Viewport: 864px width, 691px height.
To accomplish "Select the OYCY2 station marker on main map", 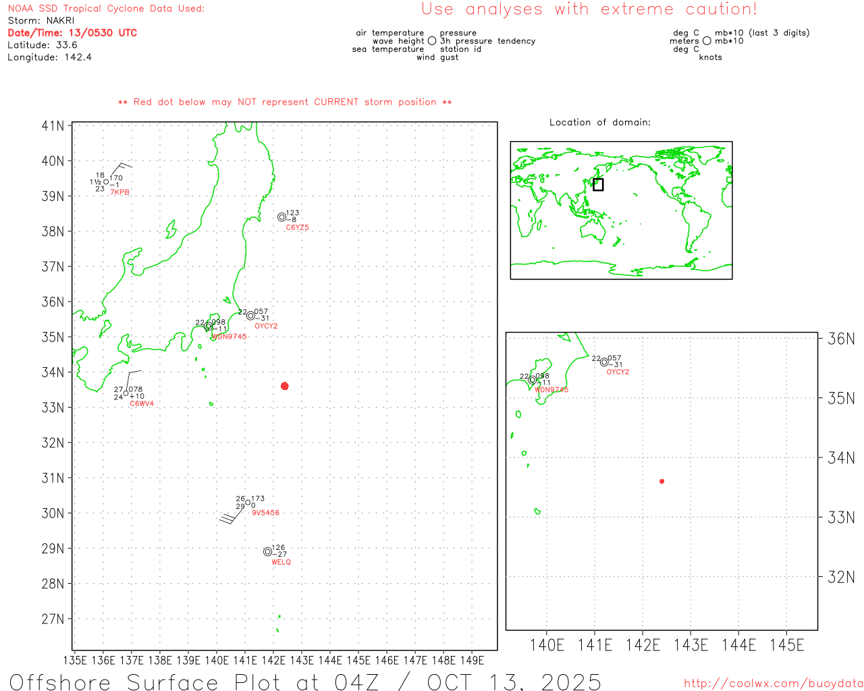I will 250,316.
